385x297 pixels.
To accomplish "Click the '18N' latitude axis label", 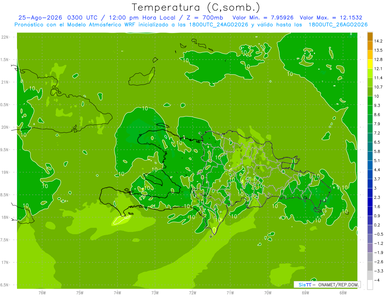I will pos(5,217).
